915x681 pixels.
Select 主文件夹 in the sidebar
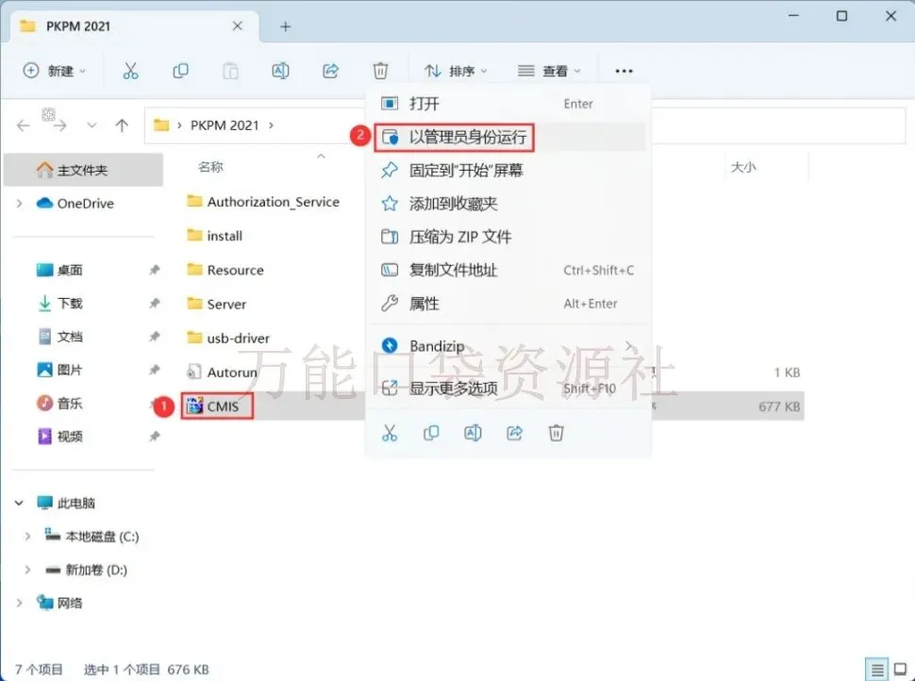83,170
